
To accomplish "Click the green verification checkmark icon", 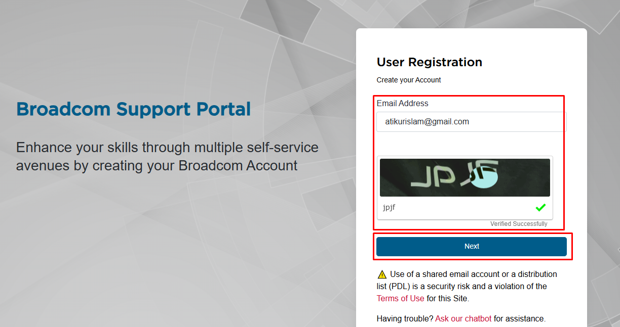I will pyautogui.click(x=540, y=207).
